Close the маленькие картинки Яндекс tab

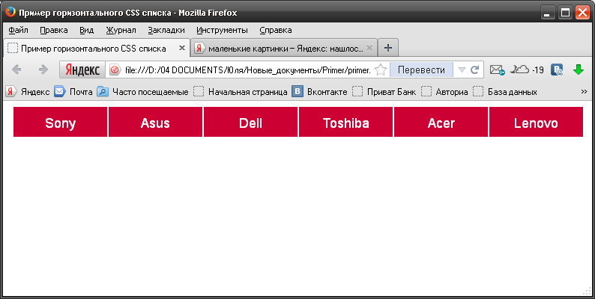[x=369, y=48]
